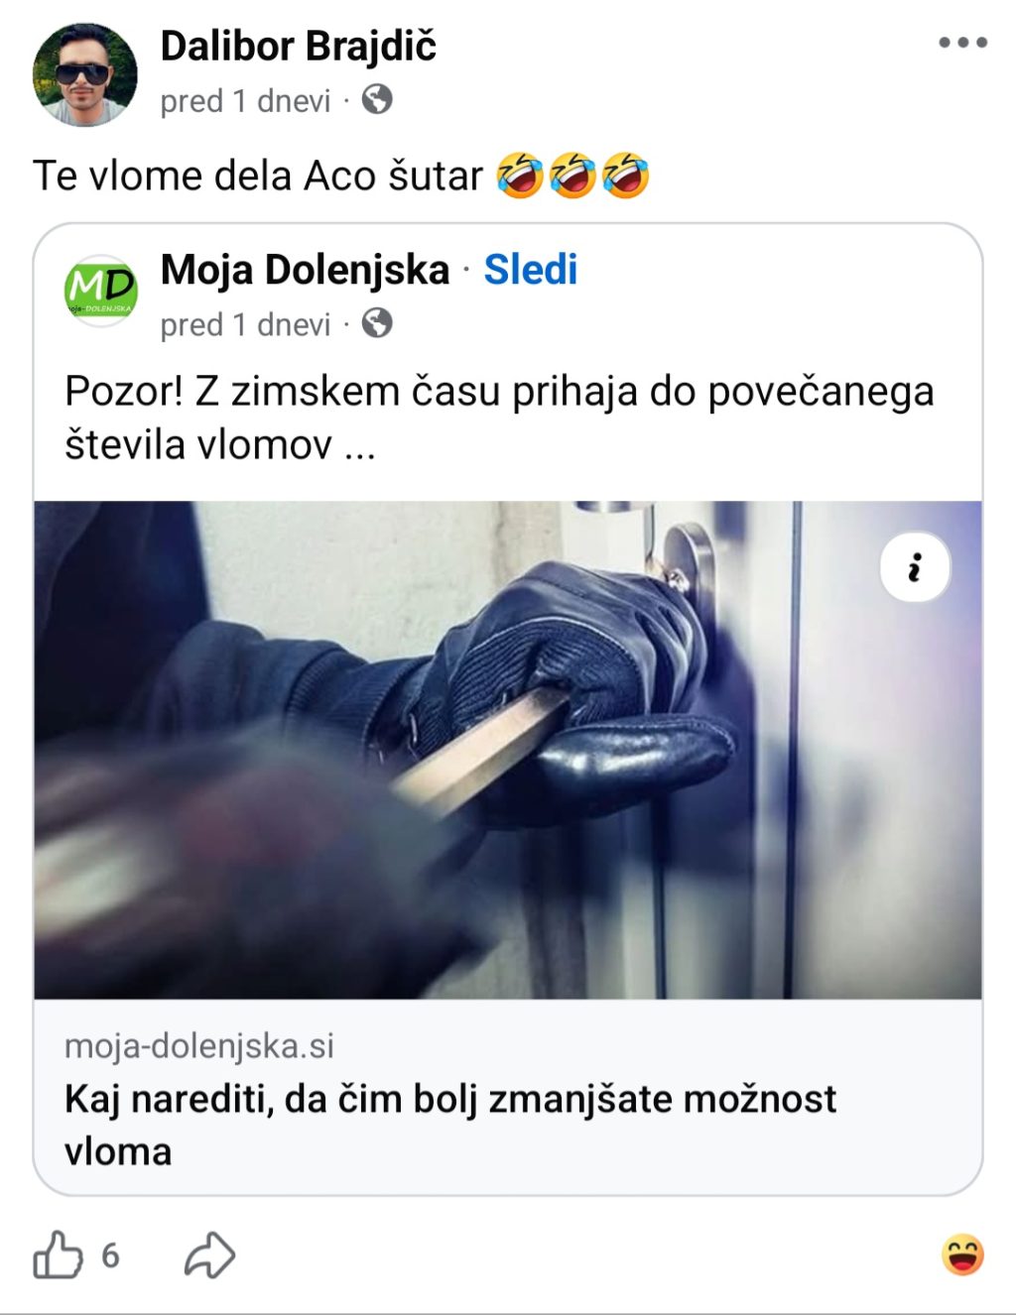Click Dalibor Brajdič's profile picture
Screen dimensions: 1016x1315
point(84,75)
